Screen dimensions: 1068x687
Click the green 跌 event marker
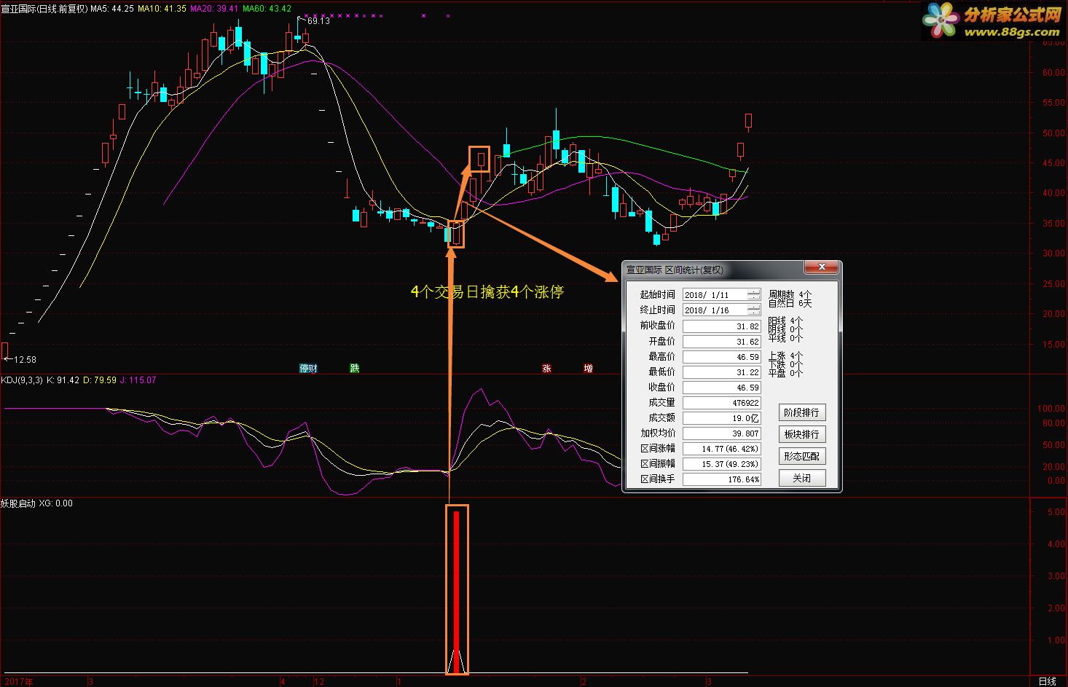tap(355, 369)
